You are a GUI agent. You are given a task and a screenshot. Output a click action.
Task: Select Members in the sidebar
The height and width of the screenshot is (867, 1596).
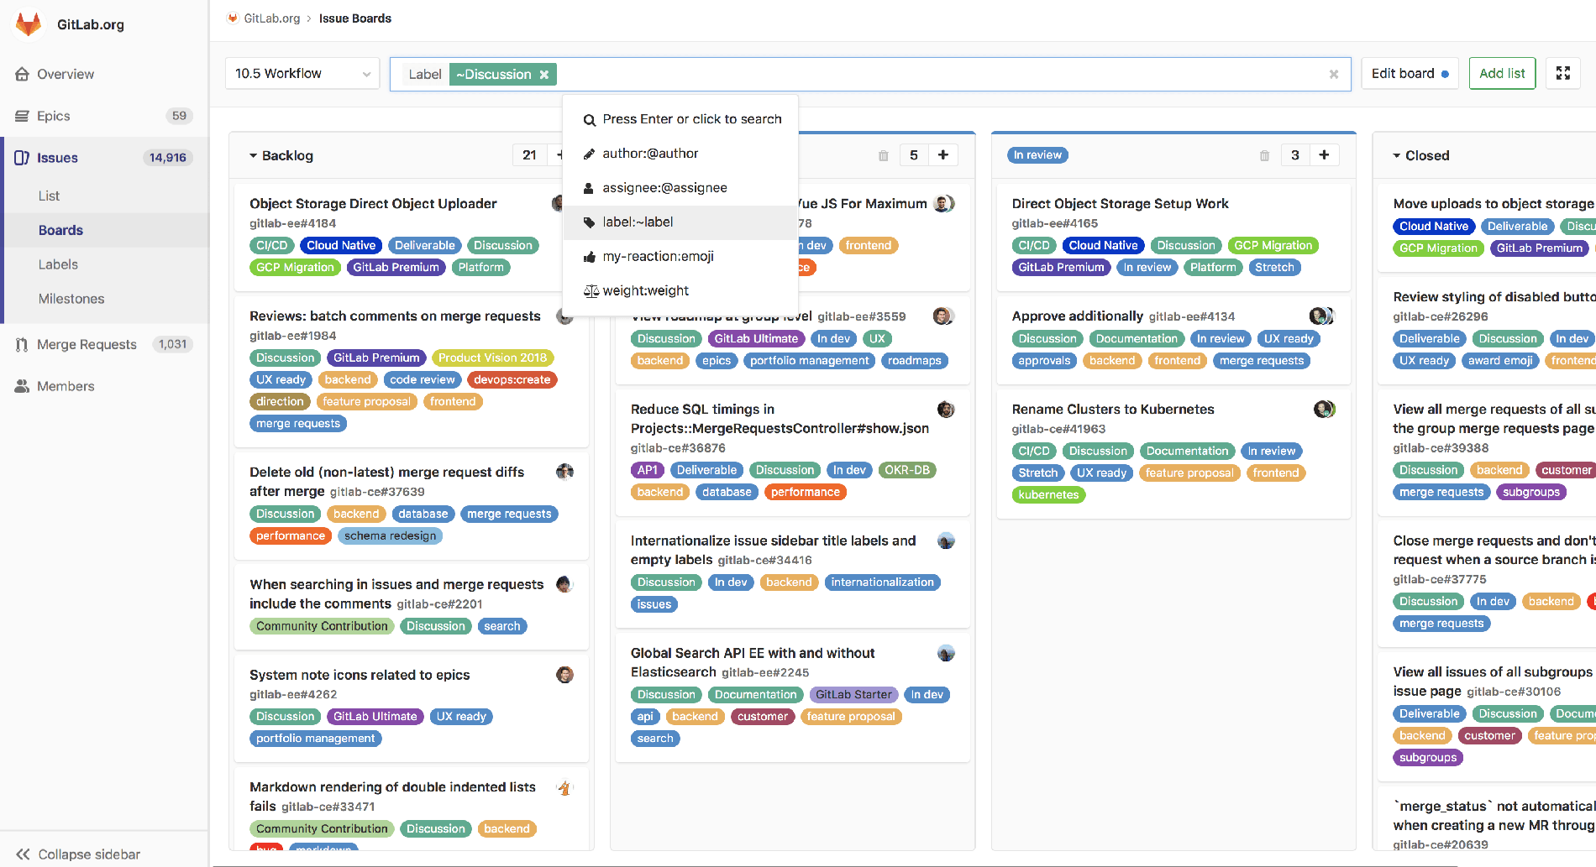(x=65, y=385)
